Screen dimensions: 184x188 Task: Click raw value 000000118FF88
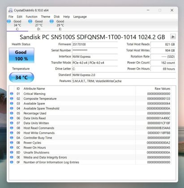tap(159, 133)
